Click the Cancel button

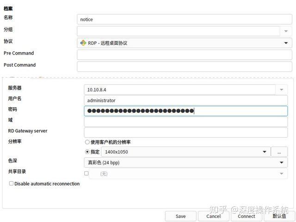[x=214, y=216]
